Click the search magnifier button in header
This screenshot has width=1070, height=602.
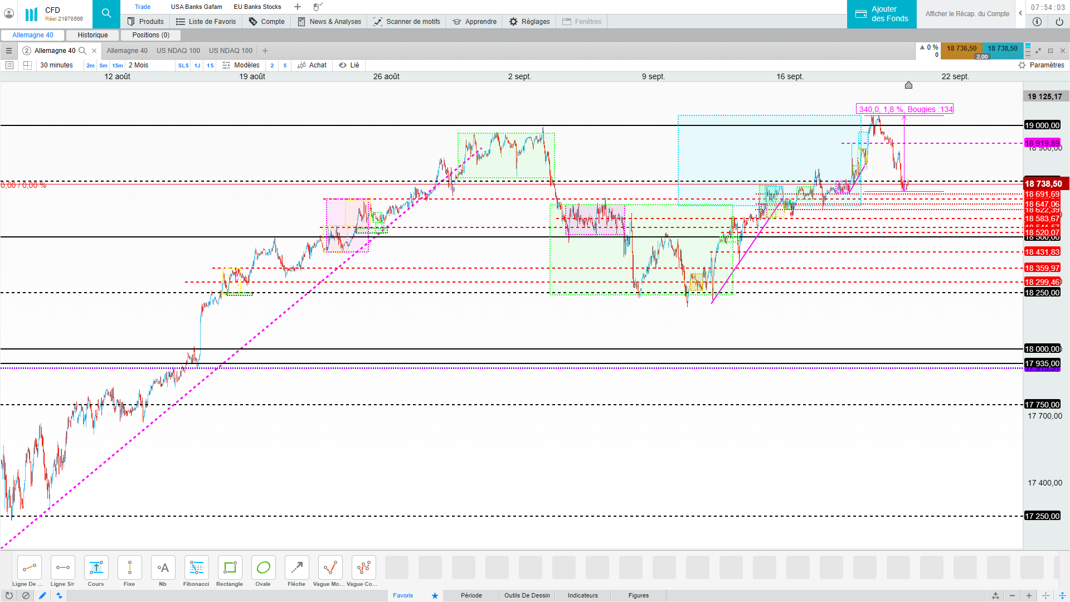point(106,14)
